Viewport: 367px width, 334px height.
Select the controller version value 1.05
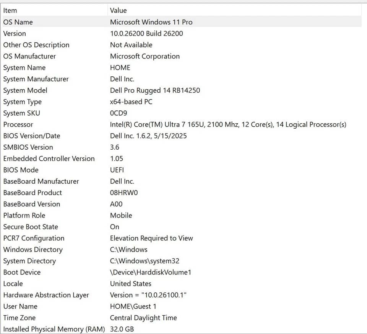pos(116,158)
